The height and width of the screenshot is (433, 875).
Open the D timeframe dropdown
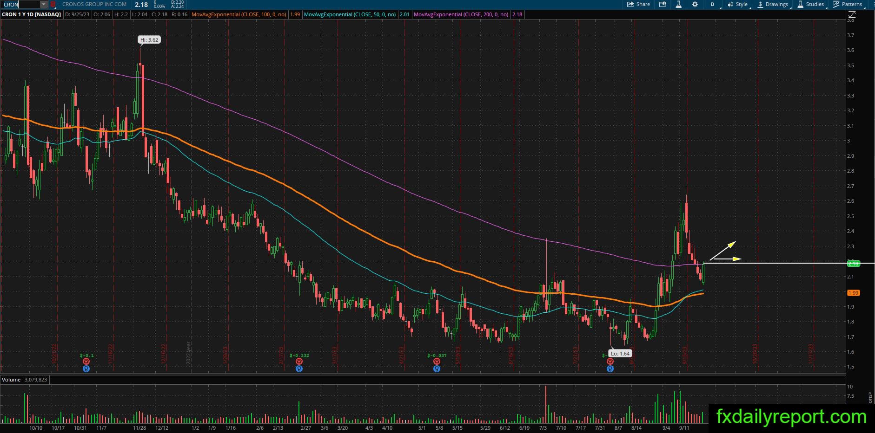click(x=713, y=4)
